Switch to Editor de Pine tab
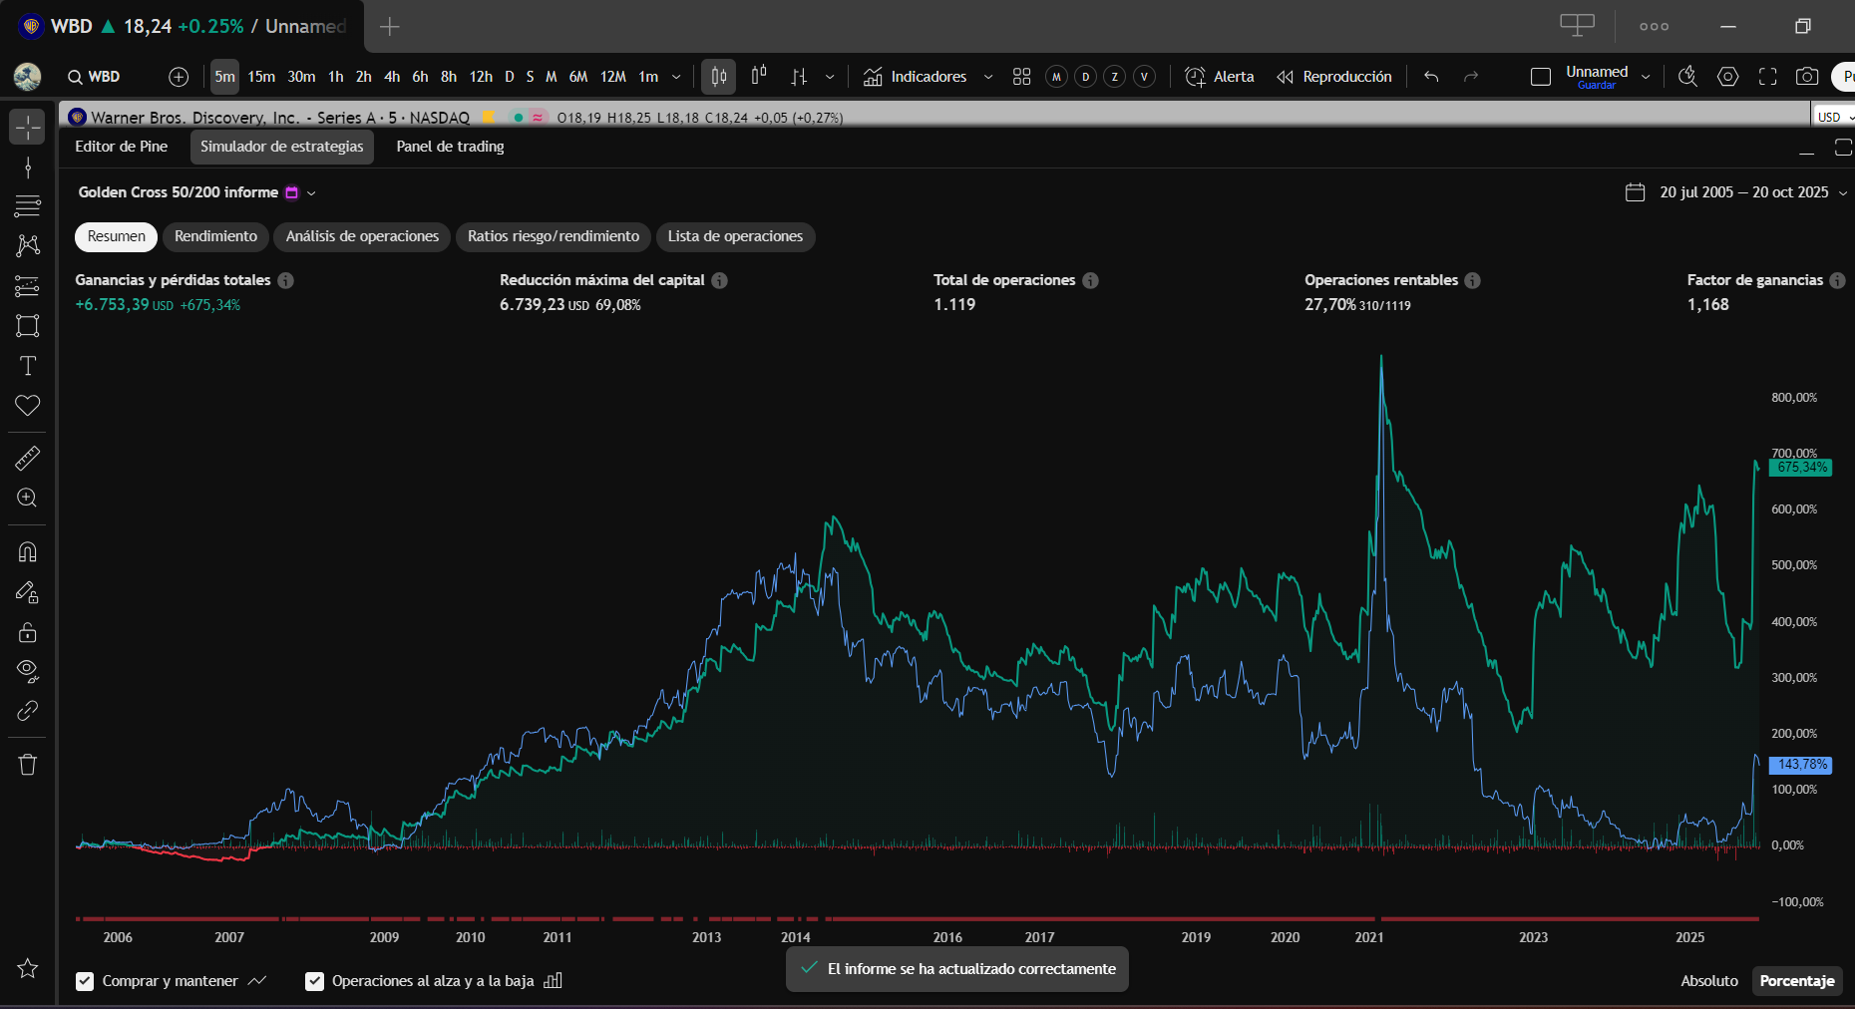1855x1009 pixels. [x=122, y=147]
